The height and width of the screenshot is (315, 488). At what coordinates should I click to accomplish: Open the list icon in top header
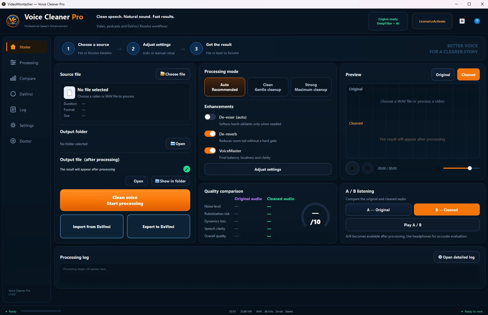coord(462,21)
